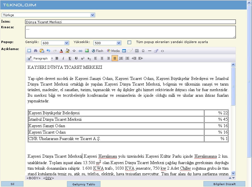Open find and replace (binoculars icon)
252x187 pixels.
coord(35,51)
